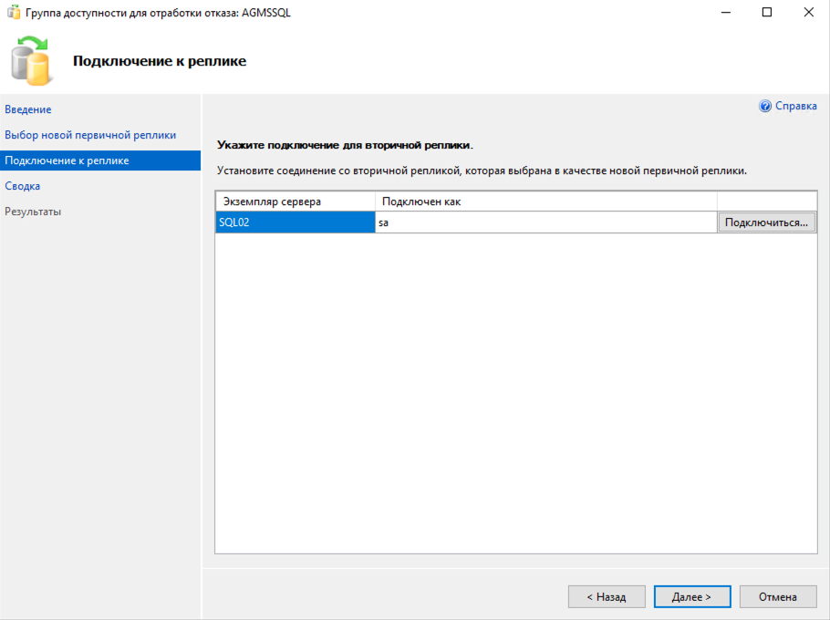Viewport: 830px width, 620px height.
Task: Switch to the Сводка page
Action: coord(22,186)
